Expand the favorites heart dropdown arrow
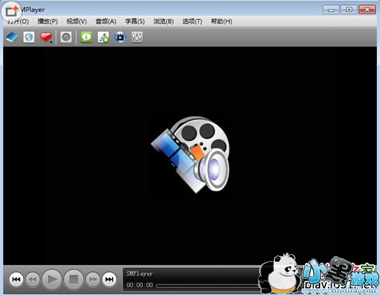 click(51, 42)
